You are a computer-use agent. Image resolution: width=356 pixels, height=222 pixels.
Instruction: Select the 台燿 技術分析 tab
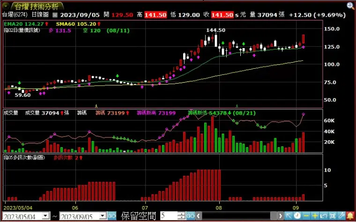[x=37, y=6]
